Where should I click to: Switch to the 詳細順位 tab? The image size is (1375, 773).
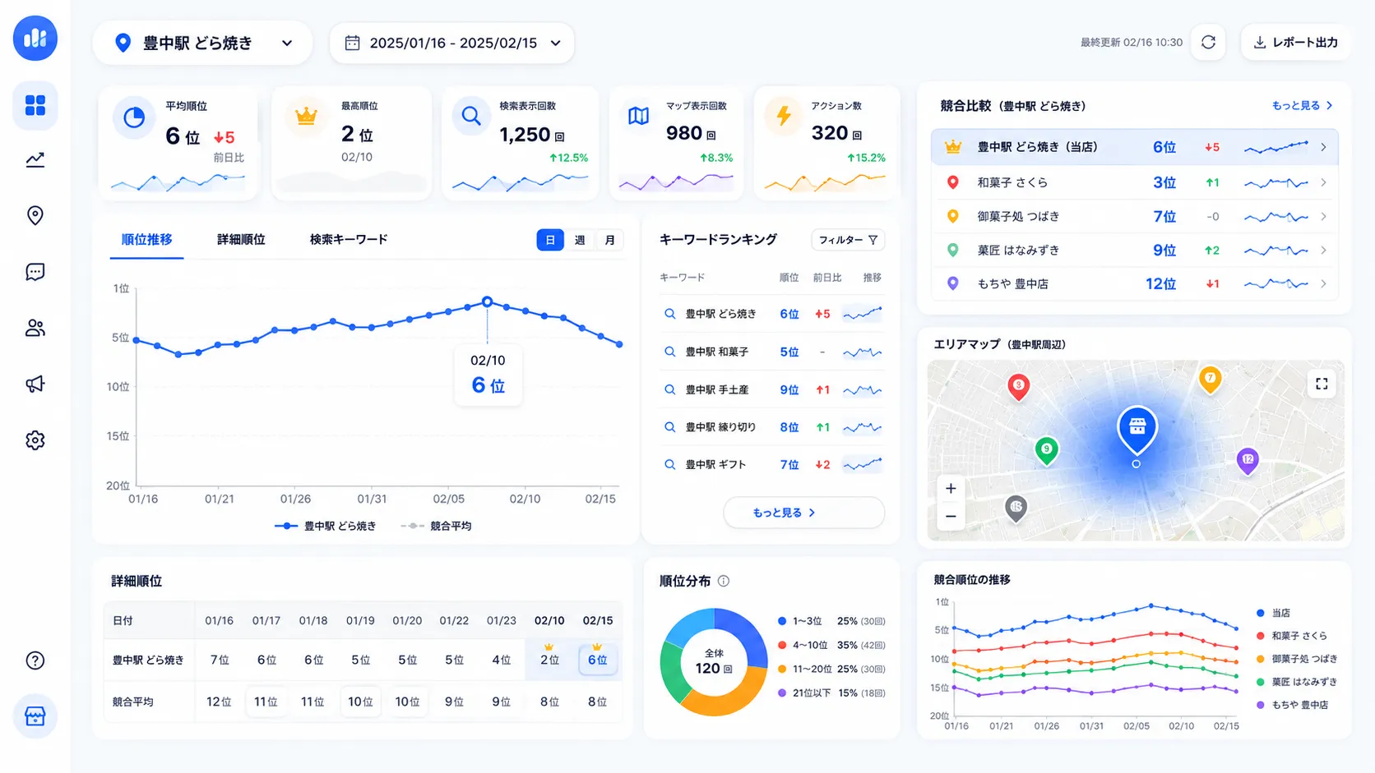click(x=241, y=240)
